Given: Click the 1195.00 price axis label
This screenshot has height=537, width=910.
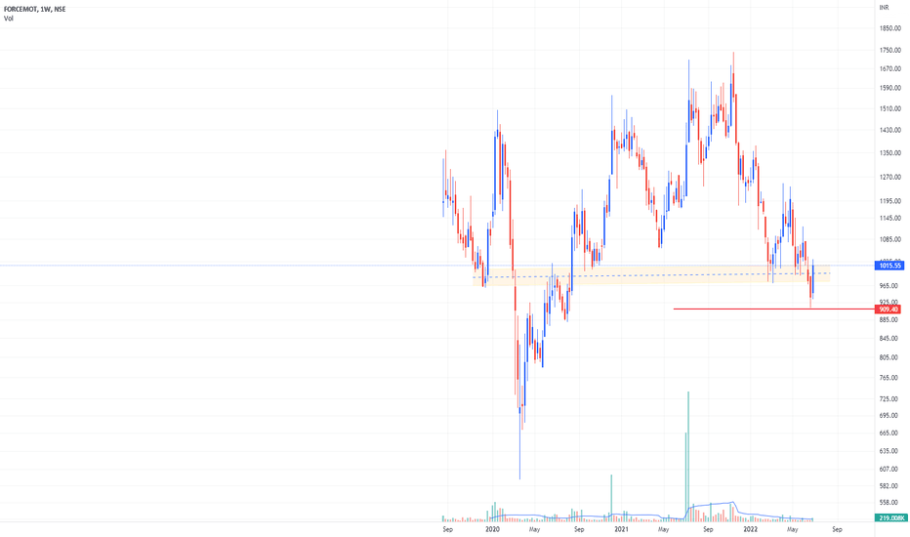Looking at the screenshot, I should (x=889, y=201).
